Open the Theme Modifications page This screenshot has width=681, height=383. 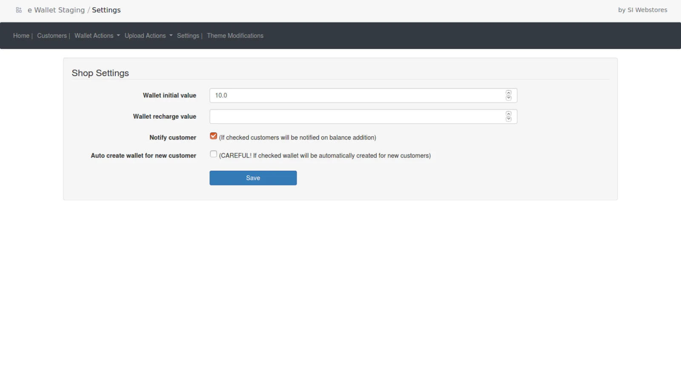[x=235, y=36]
